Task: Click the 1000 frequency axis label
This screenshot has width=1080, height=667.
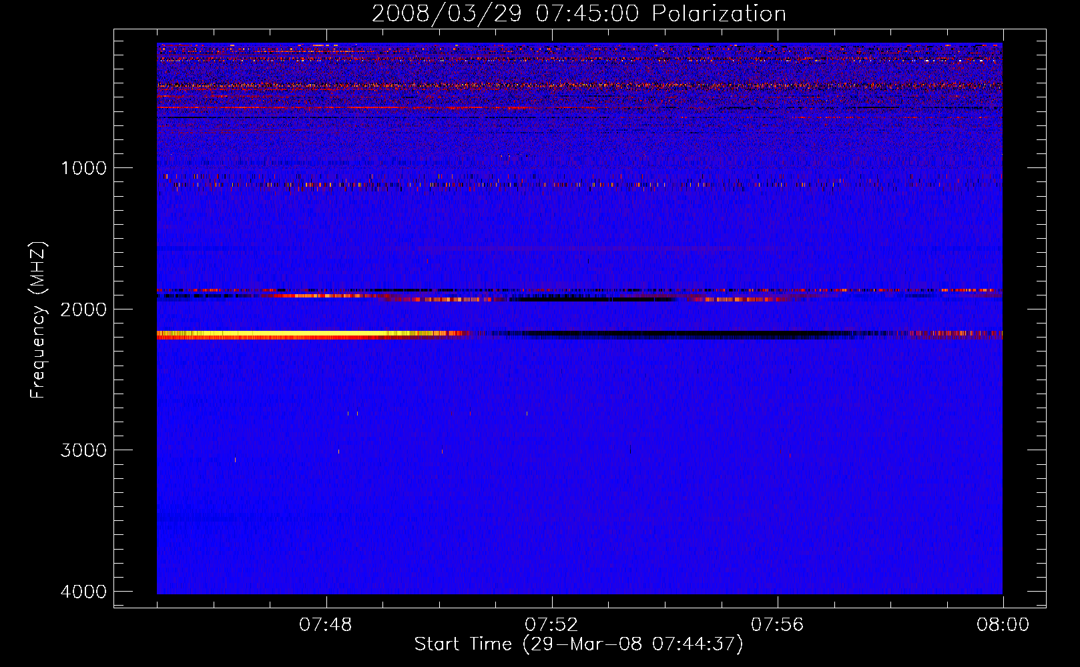Action: tap(84, 168)
